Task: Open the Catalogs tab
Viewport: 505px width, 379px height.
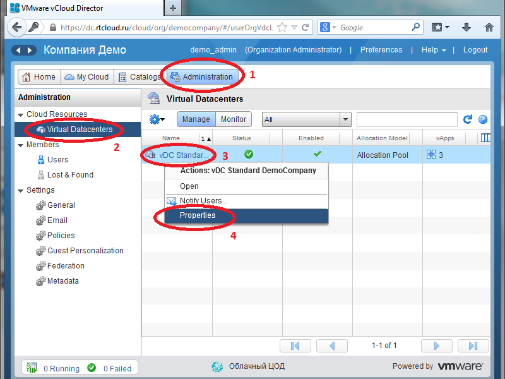Action: tap(140, 76)
